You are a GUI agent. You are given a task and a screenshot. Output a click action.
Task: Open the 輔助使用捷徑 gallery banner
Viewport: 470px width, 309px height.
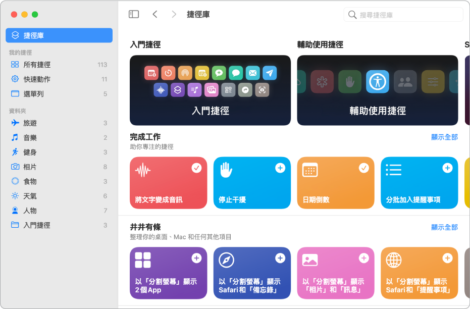coord(378,90)
